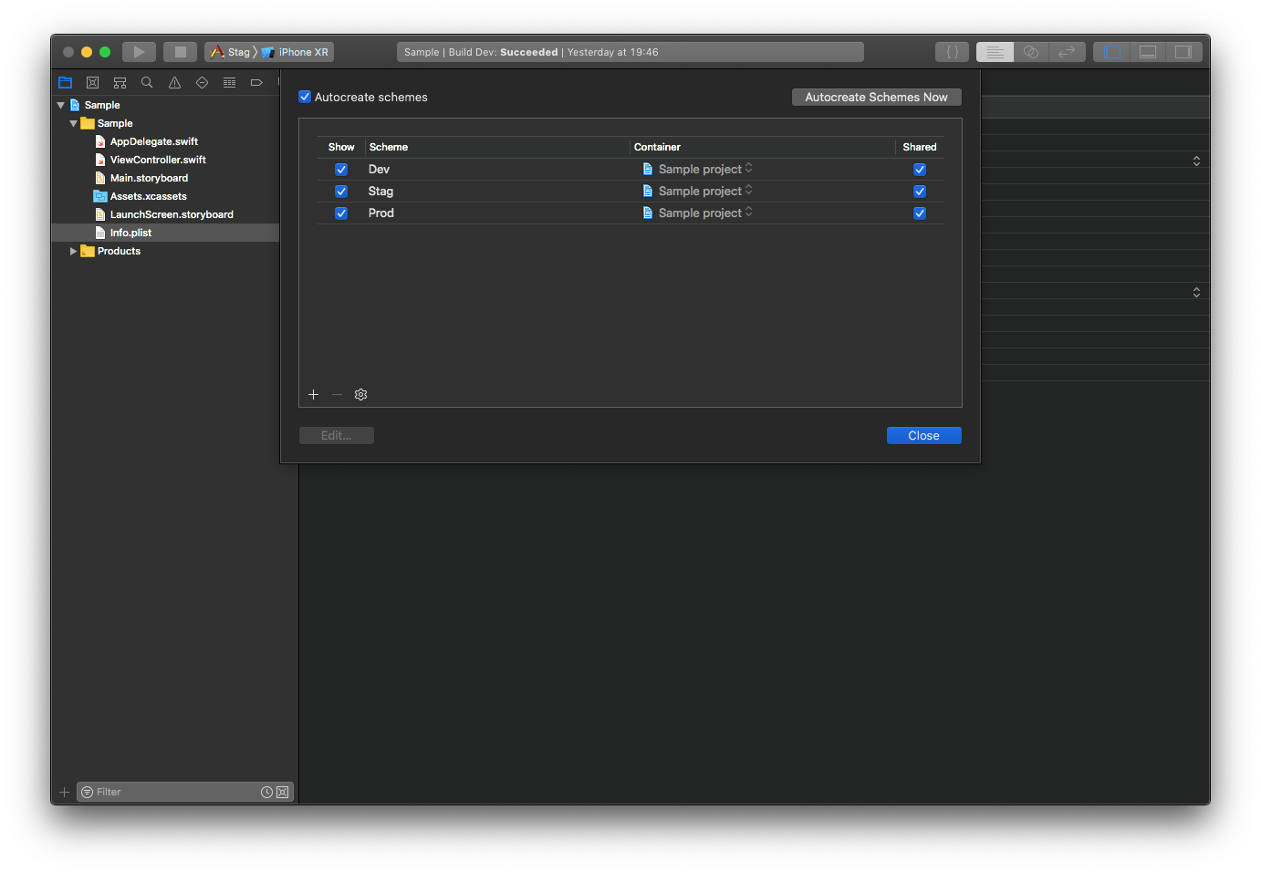Expand the Products folder
Screen dimensions: 1261x872
point(74,251)
